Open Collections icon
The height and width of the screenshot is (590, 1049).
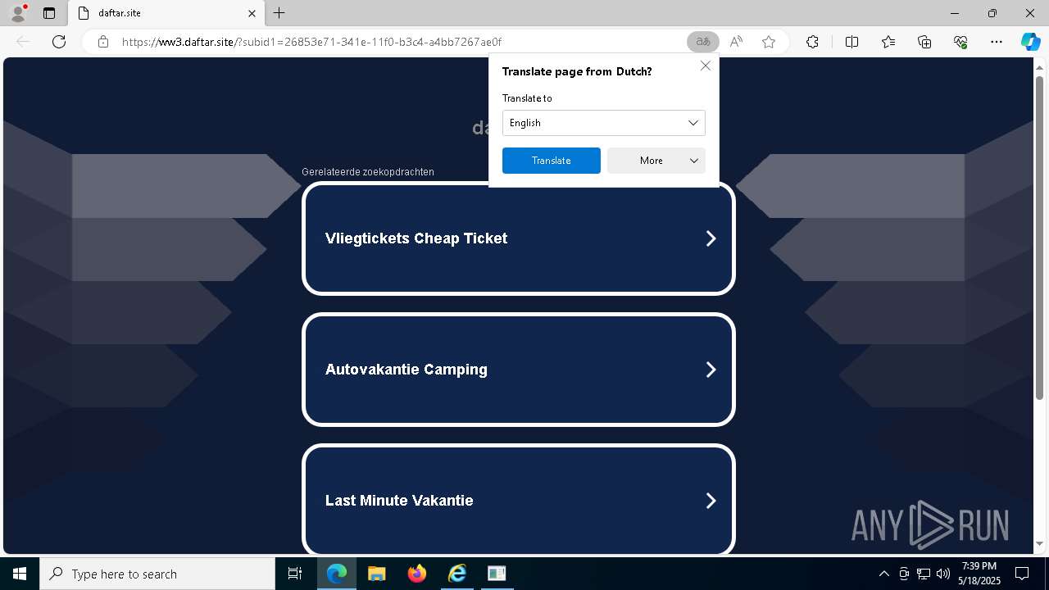click(x=924, y=42)
